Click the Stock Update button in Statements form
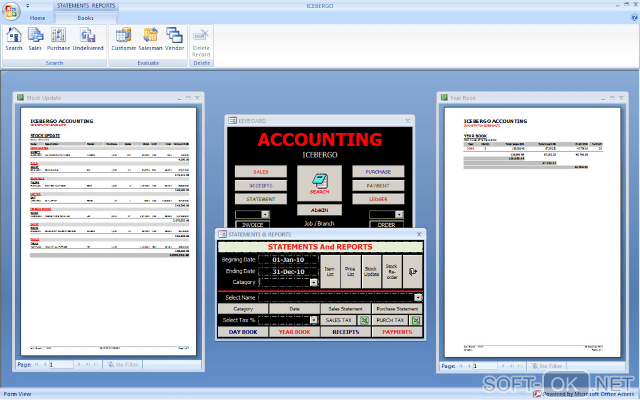This screenshot has height=400, width=640. [371, 271]
